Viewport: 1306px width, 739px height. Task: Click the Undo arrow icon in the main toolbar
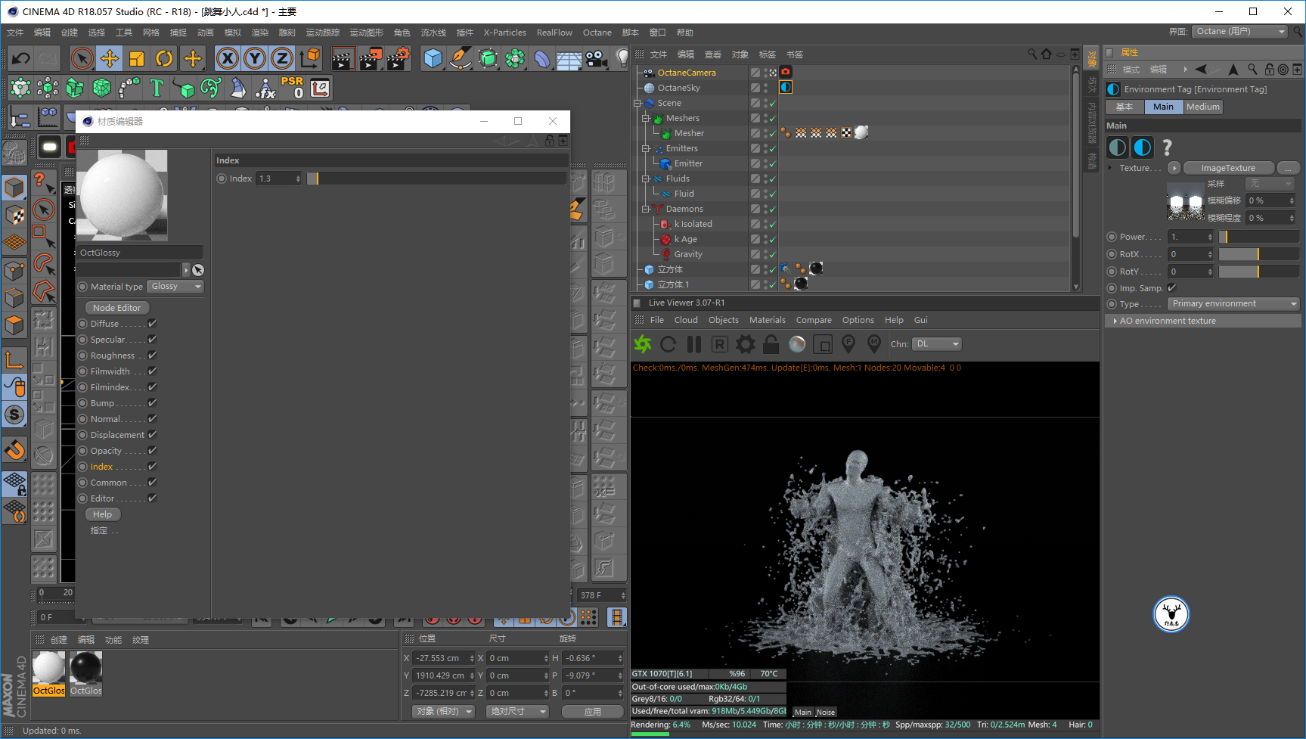pos(21,58)
